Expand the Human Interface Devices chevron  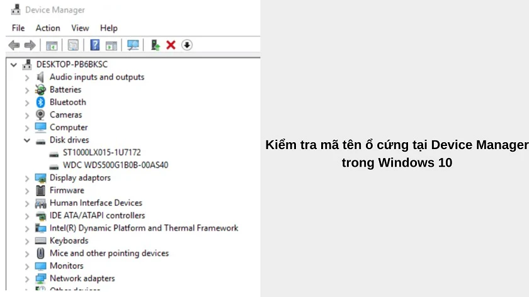click(27, 204)
